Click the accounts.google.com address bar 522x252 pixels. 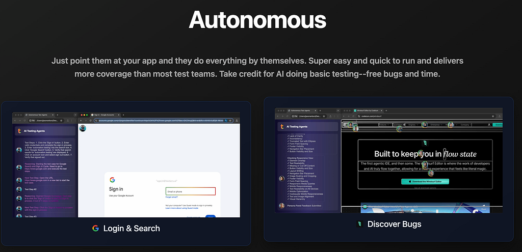click(x=164, y=121)
